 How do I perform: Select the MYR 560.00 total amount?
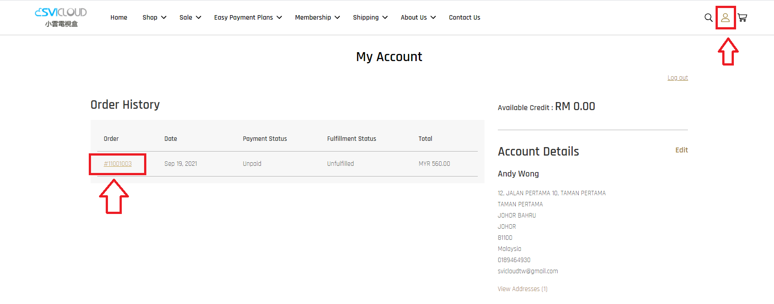pyautogui.click(x=434, y=164)
